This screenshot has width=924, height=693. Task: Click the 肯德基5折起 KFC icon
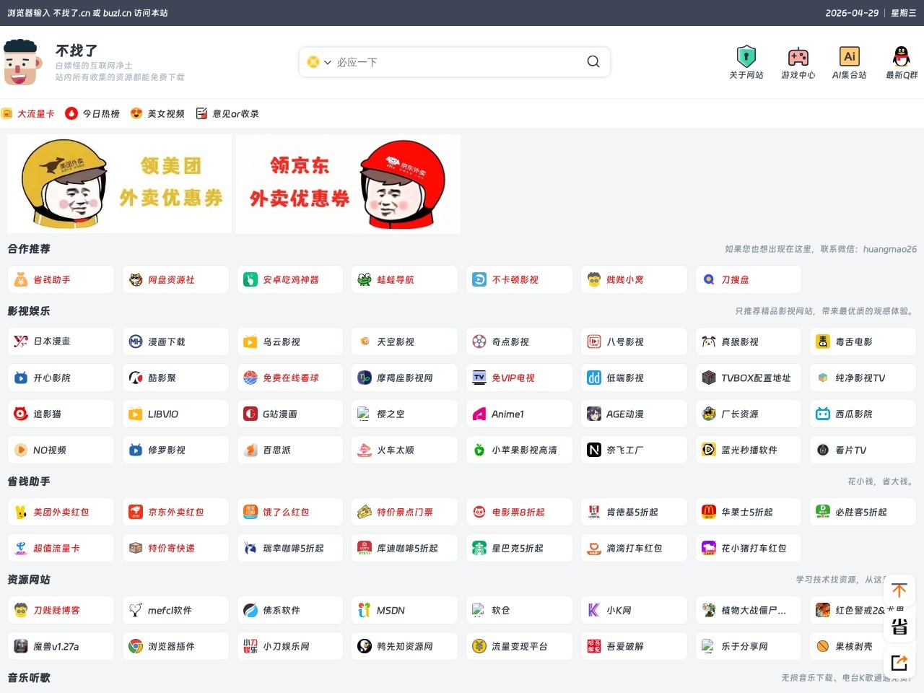click(594, 513)
